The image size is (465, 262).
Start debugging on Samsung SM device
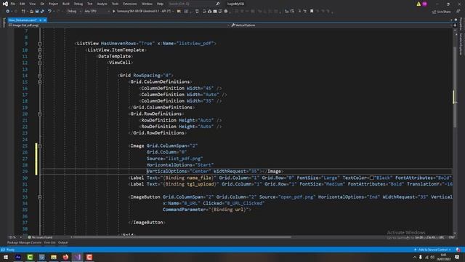[142, 12]
